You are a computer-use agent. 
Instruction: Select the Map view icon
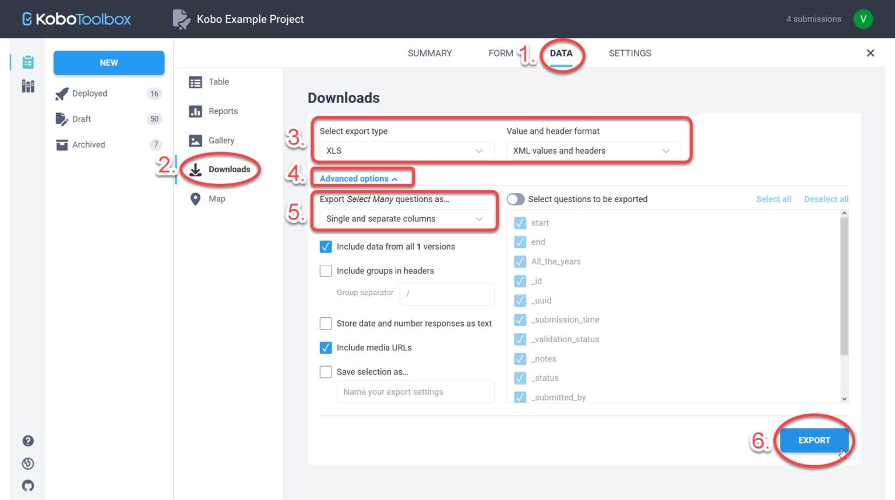tap(196, 198)
